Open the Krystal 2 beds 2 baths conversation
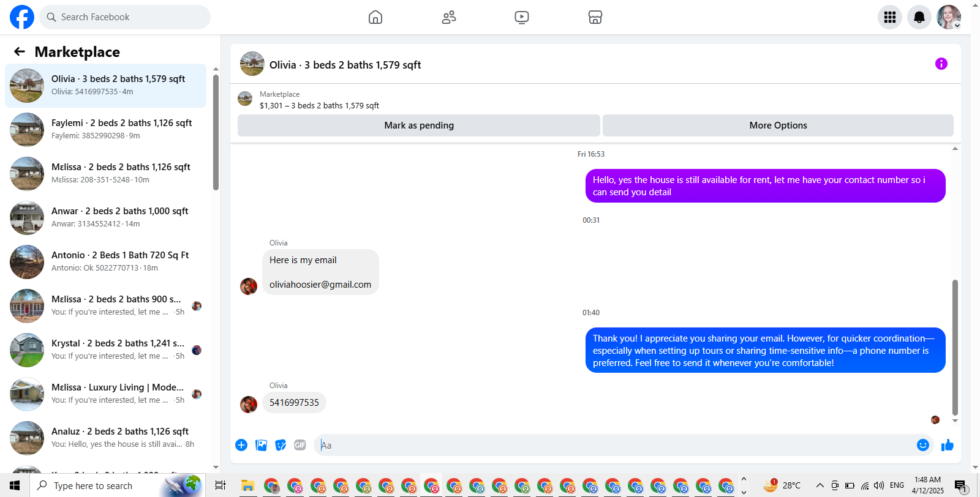This screenshot has width=980, height=497. click(105, 350)
